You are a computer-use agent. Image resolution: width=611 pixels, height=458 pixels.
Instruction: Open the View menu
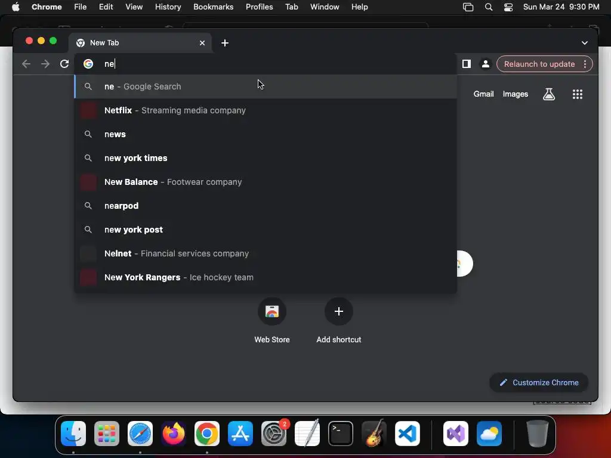(x=134, y=7)
